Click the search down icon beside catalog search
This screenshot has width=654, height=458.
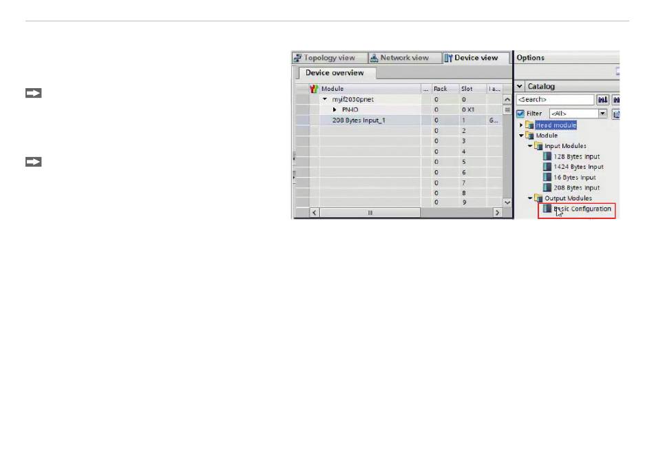(602, 100)
